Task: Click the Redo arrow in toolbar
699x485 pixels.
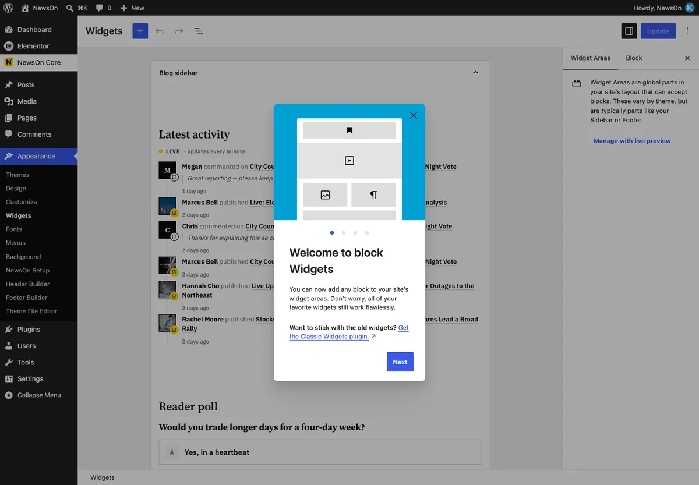Action: click(179, 31)
